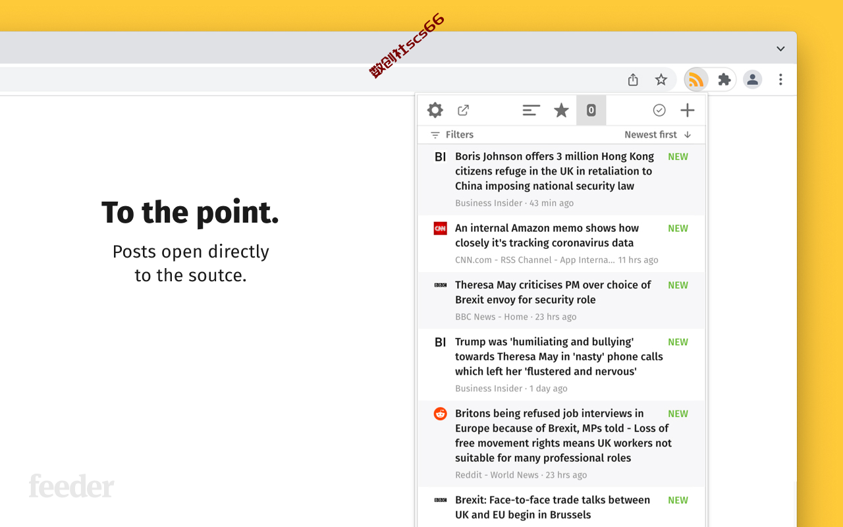The width and height of the screenshot is (843, 527).
Task: Add new feed plus icon
Action: pyautogui.click(x=688, y=110)
